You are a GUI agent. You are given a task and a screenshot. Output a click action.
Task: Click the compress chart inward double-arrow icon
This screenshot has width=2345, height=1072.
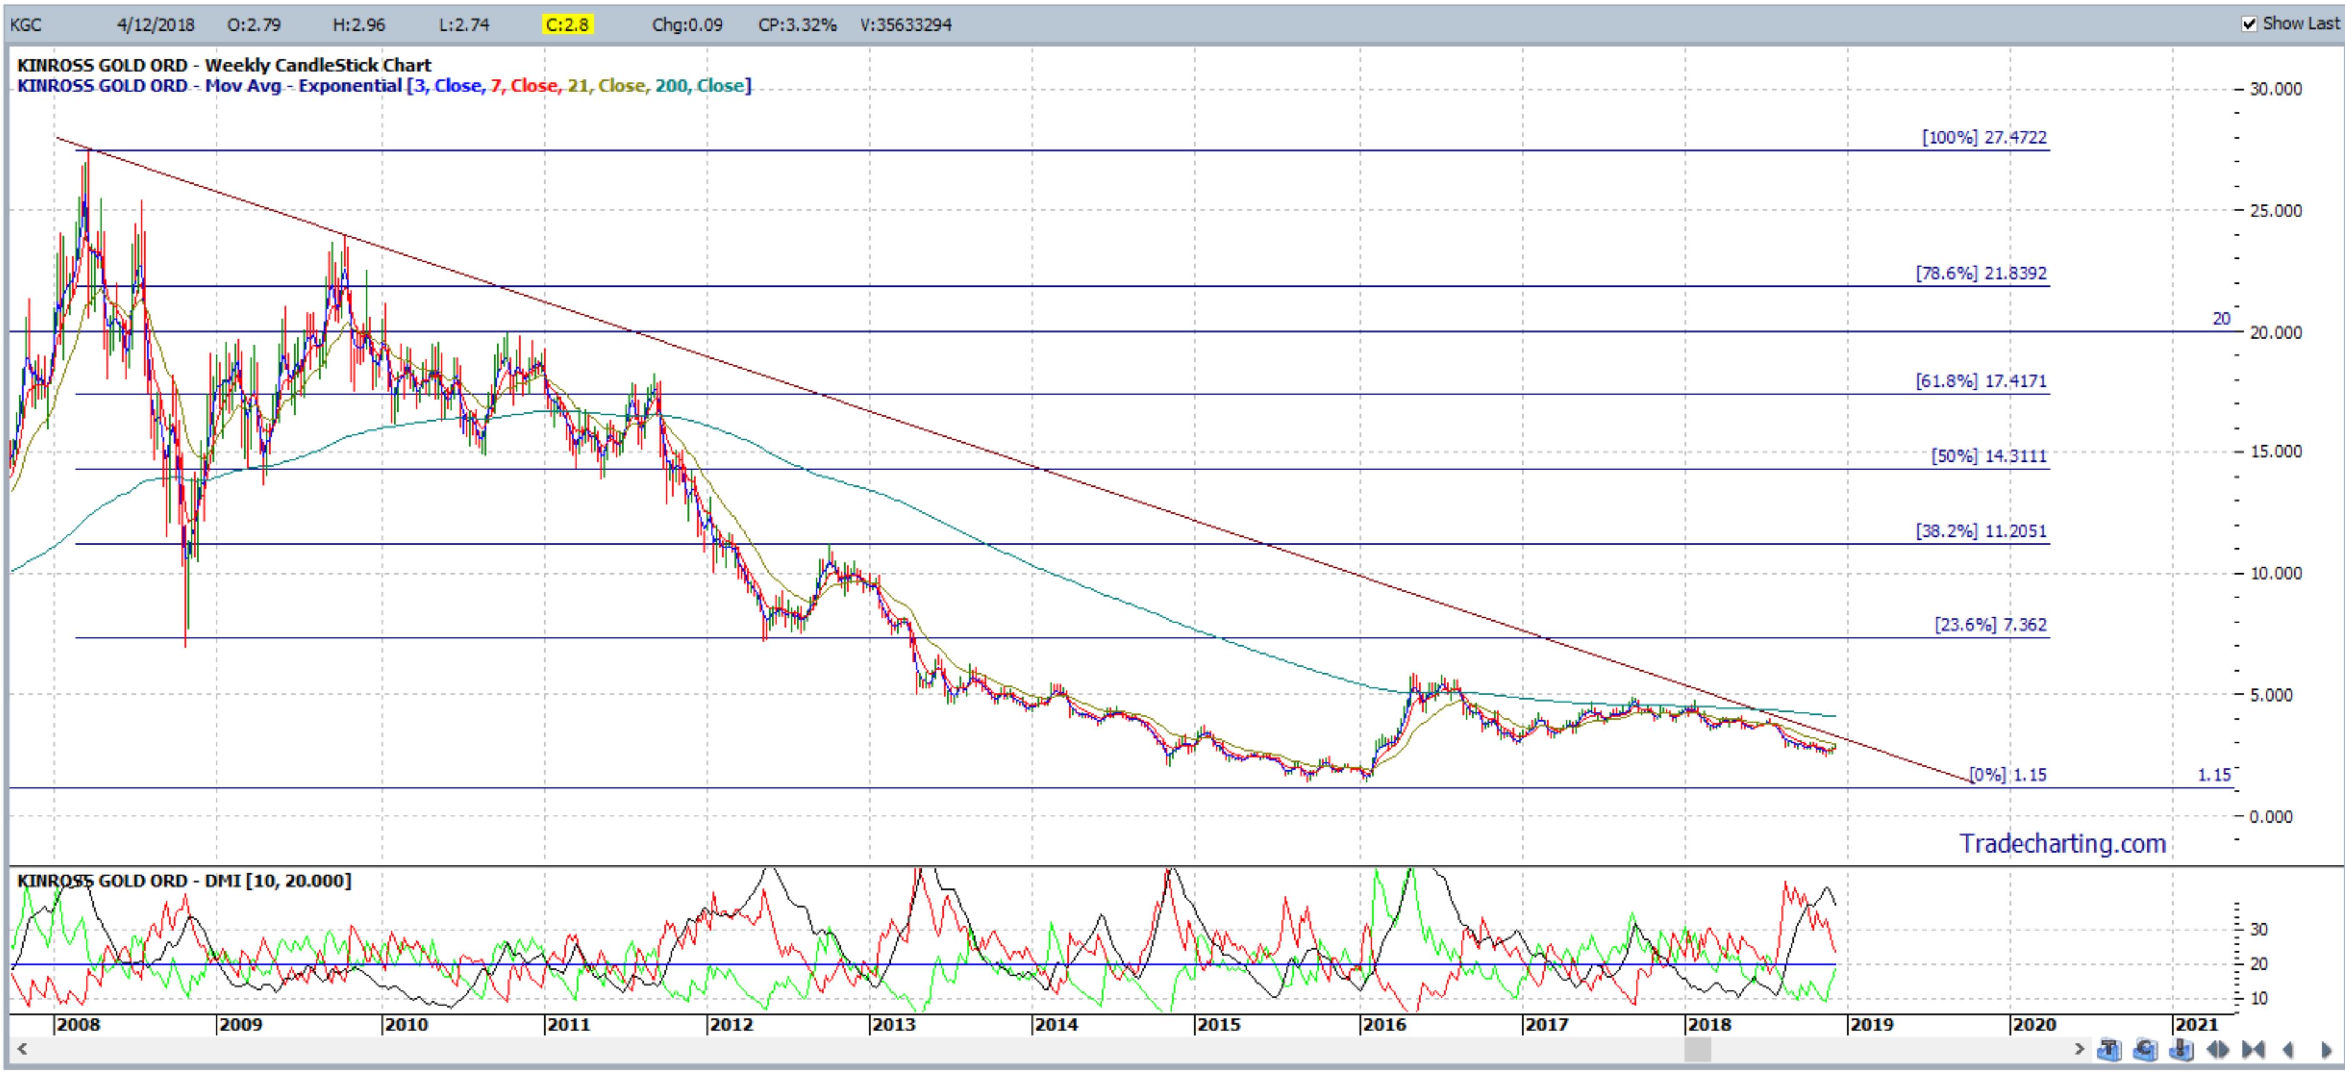point(2254,1050)
